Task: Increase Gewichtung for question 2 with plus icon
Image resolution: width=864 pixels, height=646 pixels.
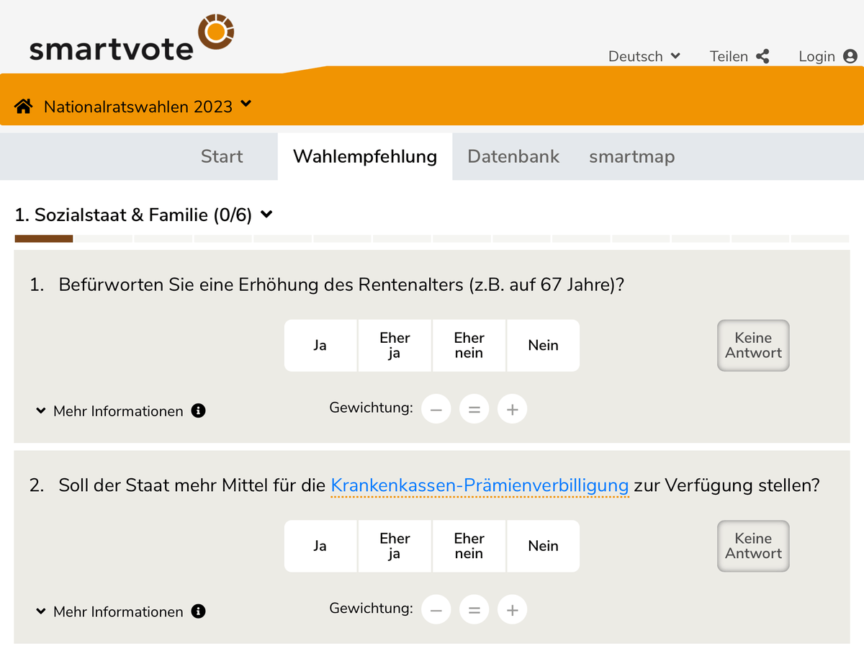Action: point(512,609)
